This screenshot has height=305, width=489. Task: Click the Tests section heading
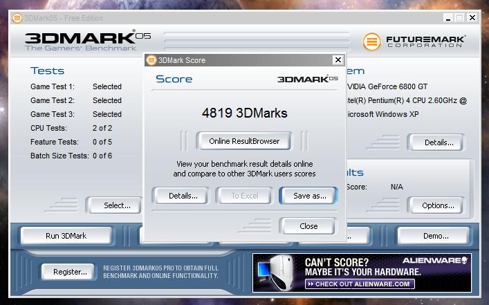(47, 71)
